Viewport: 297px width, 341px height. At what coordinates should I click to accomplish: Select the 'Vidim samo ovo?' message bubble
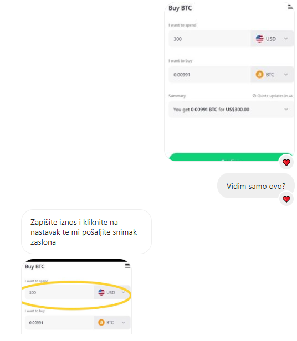256,185
